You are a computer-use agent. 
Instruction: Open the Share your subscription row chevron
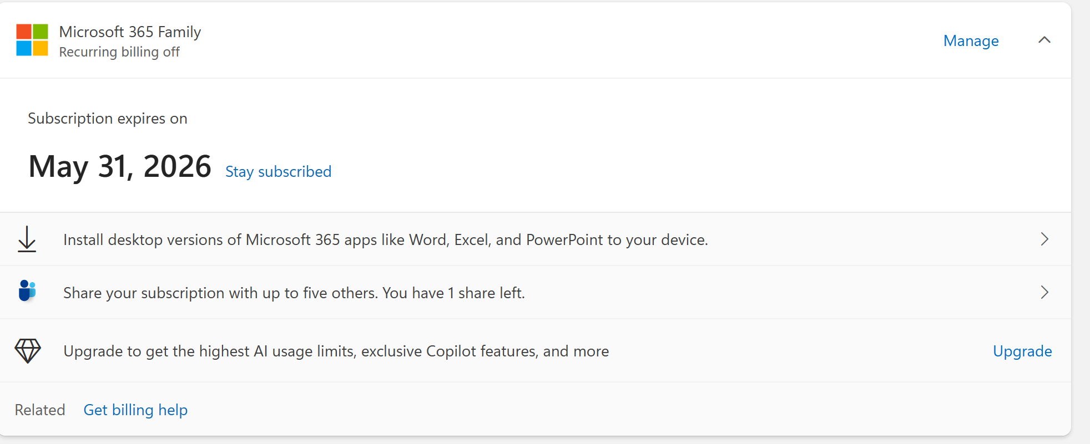(1044, 292)
